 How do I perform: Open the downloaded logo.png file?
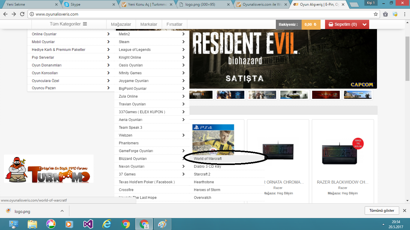[23, 211]
